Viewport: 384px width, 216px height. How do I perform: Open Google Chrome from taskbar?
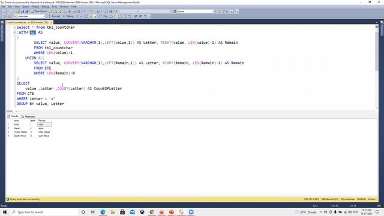(152, 212)
